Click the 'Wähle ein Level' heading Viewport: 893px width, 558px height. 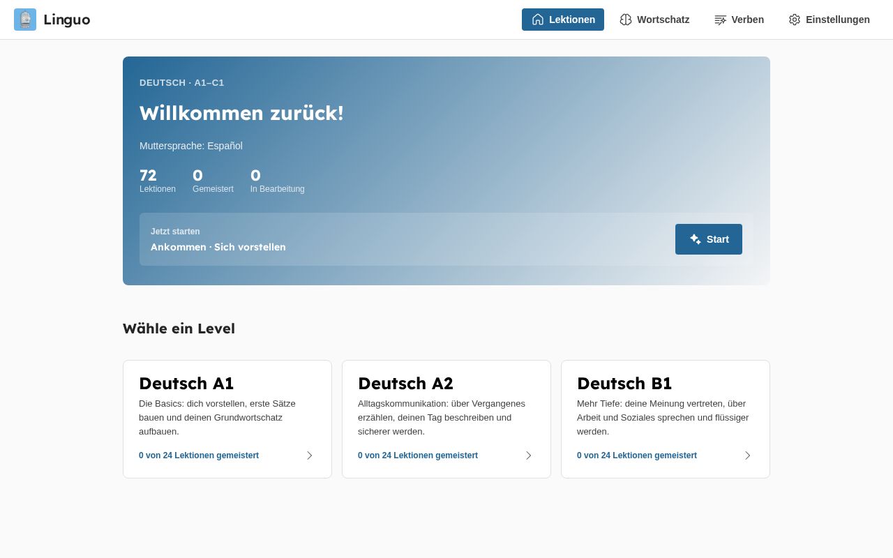179,329
